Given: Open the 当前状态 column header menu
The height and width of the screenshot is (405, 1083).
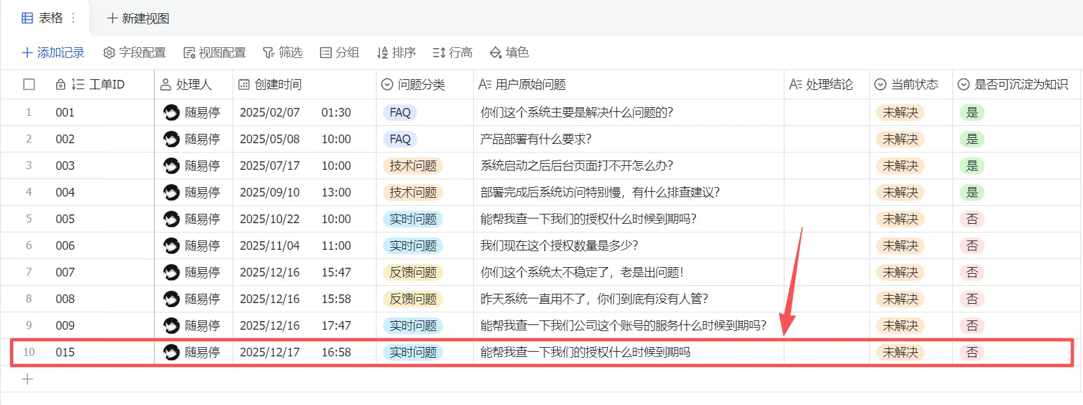Looking at the screenshot, I should [906, 85].
